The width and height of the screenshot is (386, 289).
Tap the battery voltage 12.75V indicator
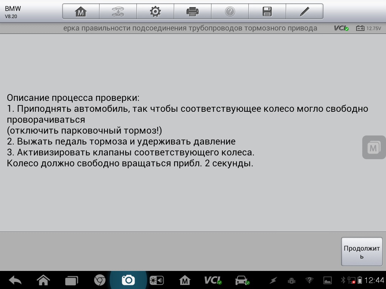point(368,28)
